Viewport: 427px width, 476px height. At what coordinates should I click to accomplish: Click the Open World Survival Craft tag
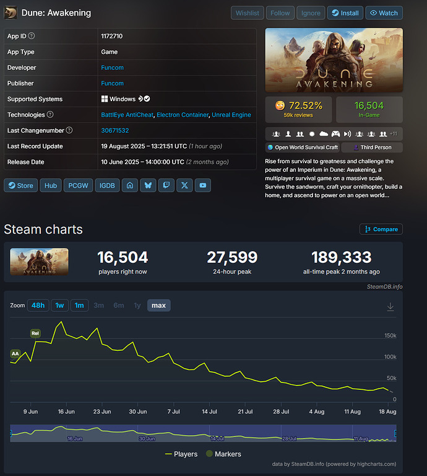point(303,148)
